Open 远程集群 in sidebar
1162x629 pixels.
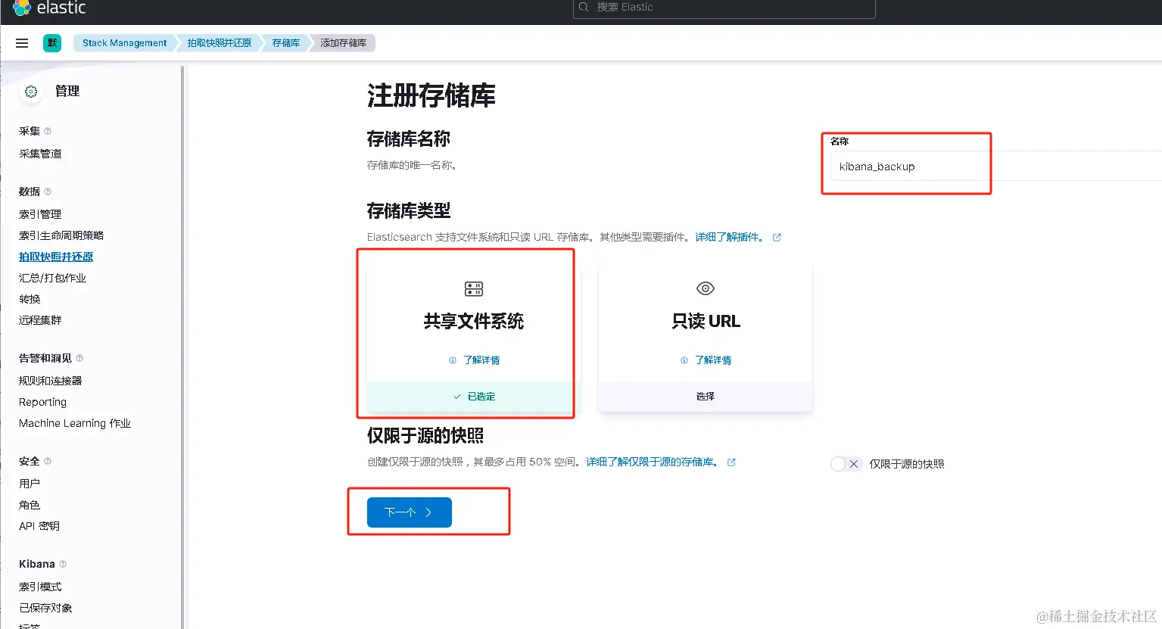(x=40, y=320)
